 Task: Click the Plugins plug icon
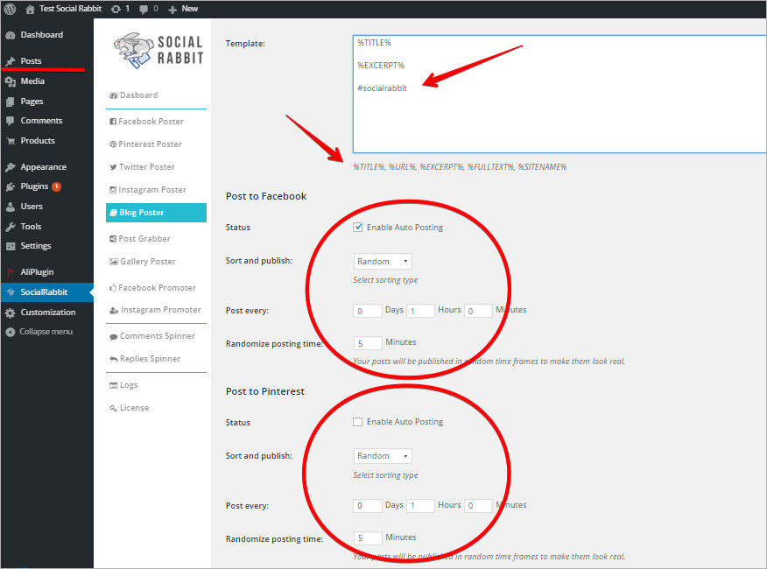[x=11, y=186]
